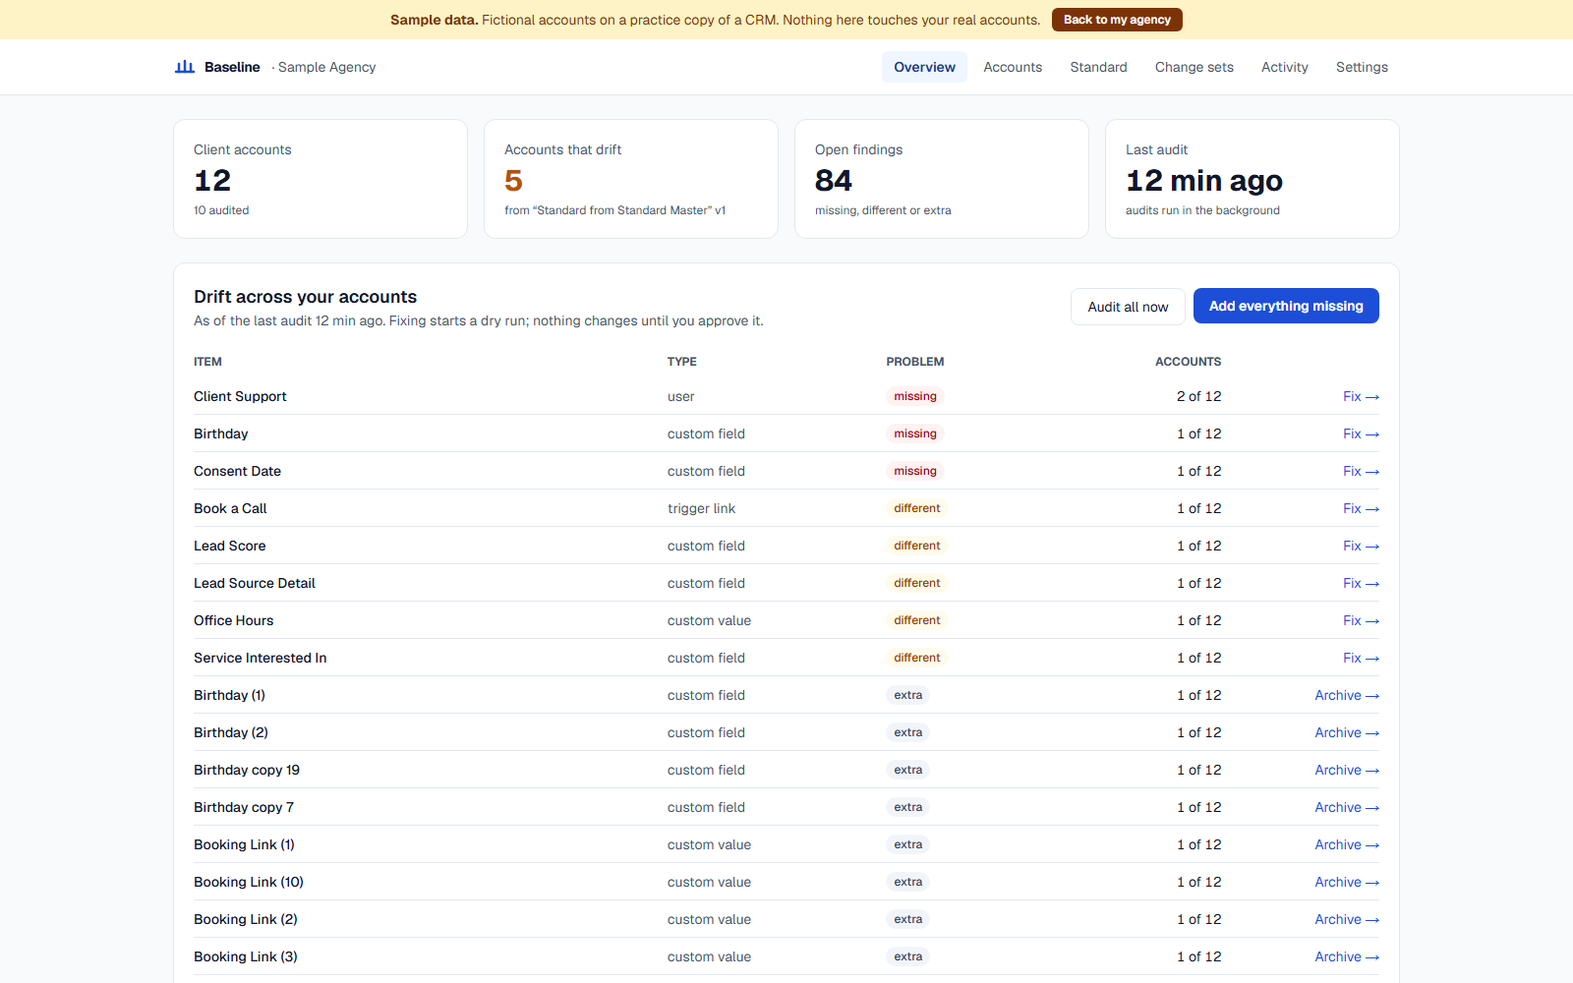Open the Overview tab
Image resolution: width=1573 pixels, height=983 pixels.
point(924,67)
